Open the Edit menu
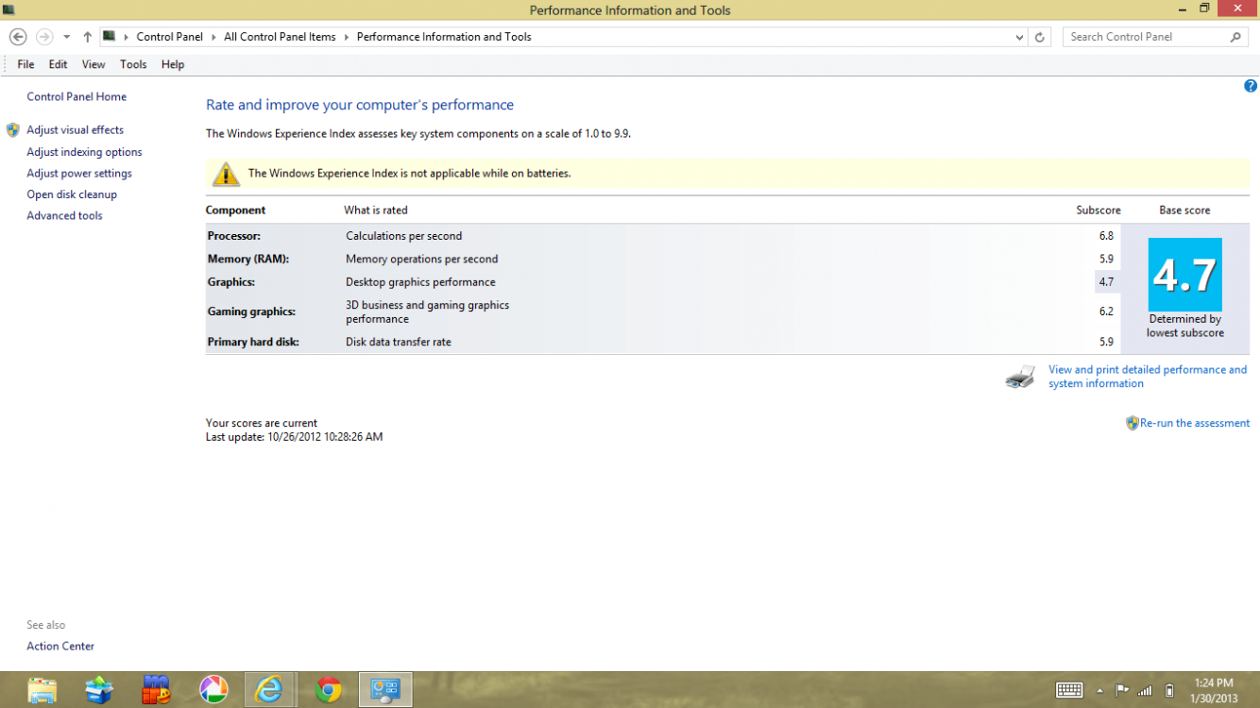 [x=59, y=64]
